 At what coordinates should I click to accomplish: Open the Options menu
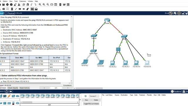[5, 1]
